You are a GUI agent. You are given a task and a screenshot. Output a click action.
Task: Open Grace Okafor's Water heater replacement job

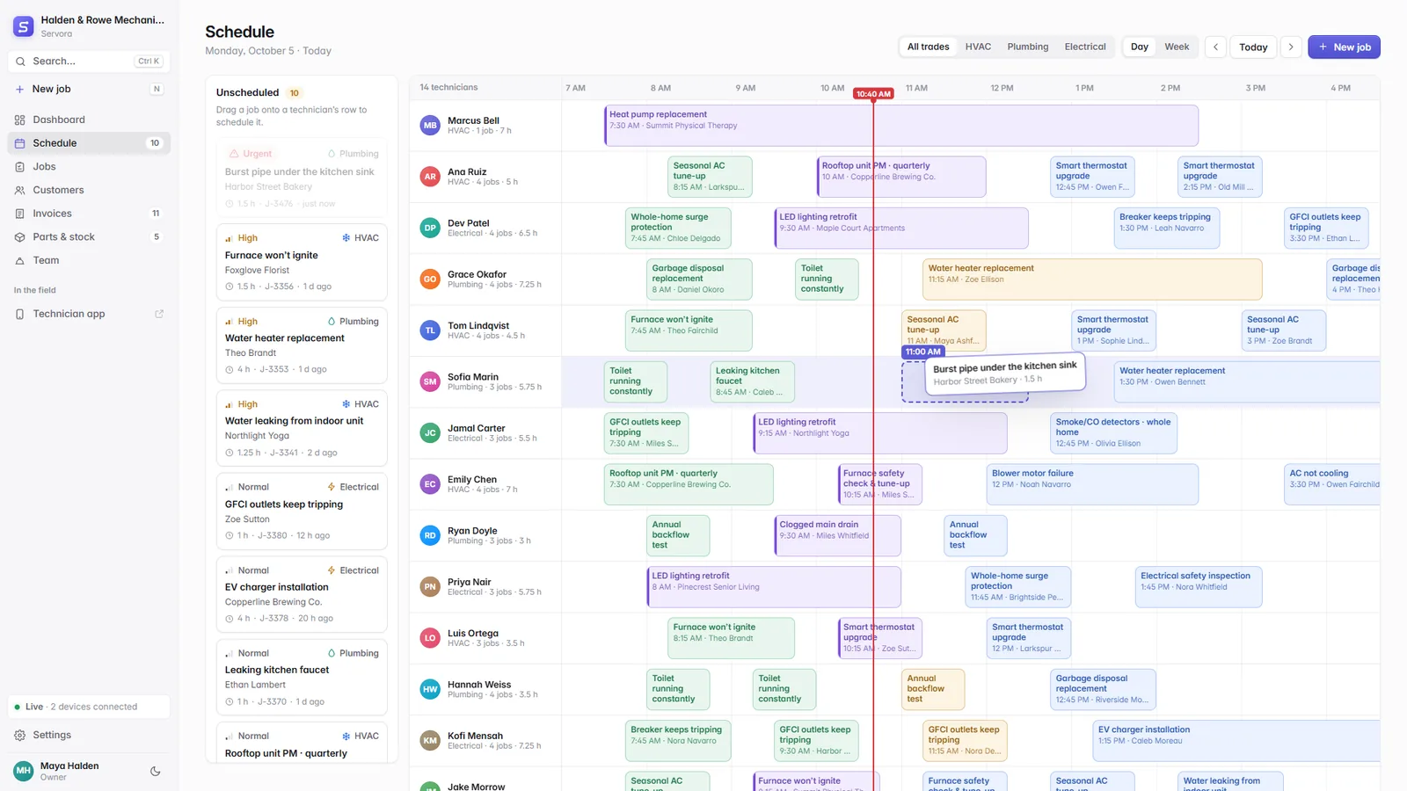click(1092, 279)
